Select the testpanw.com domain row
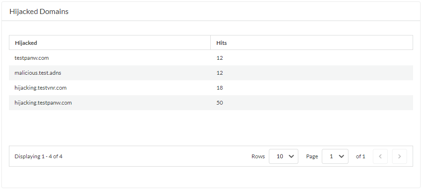422x190 pixels. 32,58
